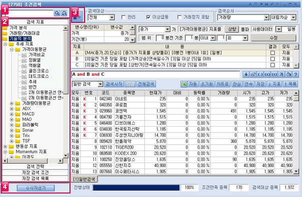The height and width of the screenshot is (197, 302).
Task: Check the result box for condition C
Action: pyautogui.click(x=272, y=65)
